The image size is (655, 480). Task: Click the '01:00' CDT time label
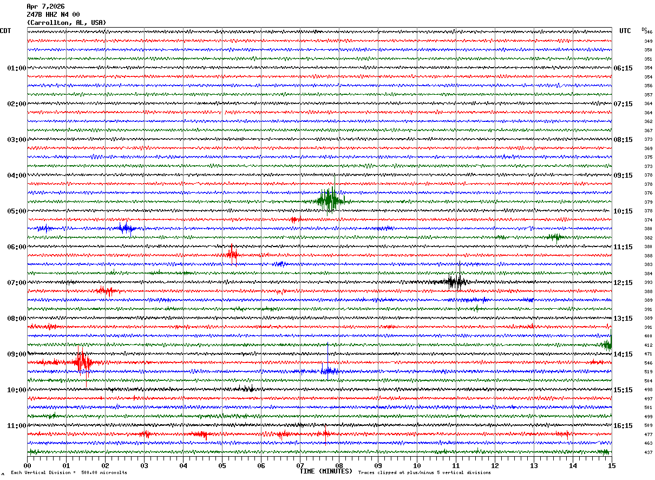pyautogui.click(x=17, y=68)
